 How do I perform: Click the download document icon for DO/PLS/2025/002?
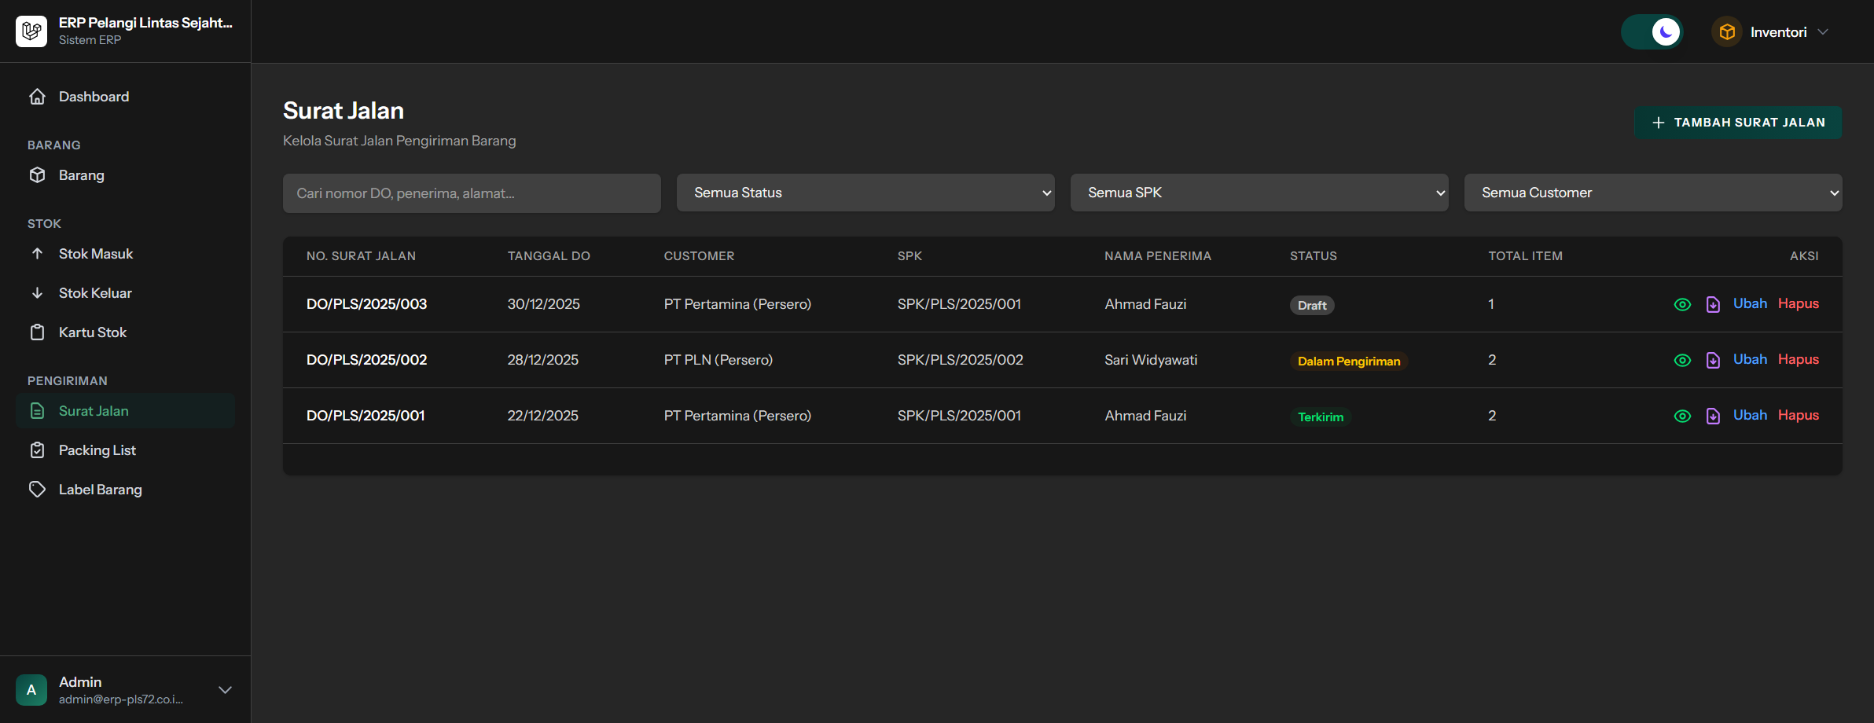tap(1713, 361)
